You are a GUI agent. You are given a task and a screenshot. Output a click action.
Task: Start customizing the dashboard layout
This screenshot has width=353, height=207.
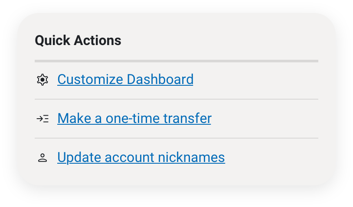pos(125,79)
